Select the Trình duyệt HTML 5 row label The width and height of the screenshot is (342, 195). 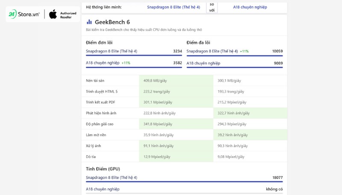102,91
